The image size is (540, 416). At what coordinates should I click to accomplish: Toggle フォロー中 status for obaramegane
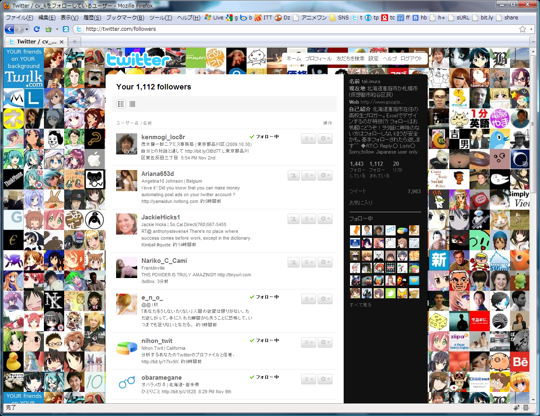(264, 377)
